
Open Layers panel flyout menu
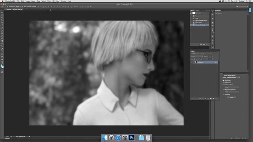pyautogui.click(x=219, y=51)
